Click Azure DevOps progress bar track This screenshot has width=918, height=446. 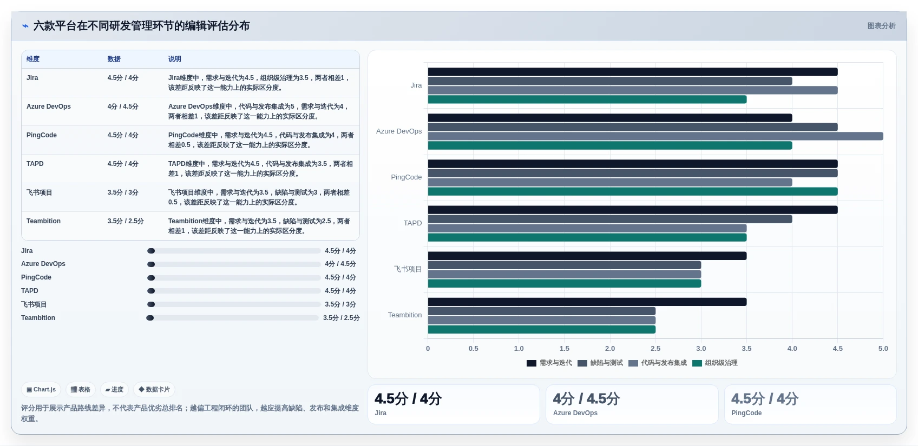pos(234,264)
